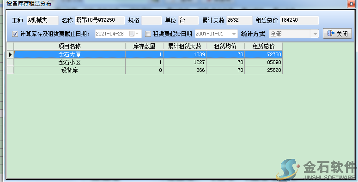
Task: Close the 设备库存租赁分布 window
Action: [x=351, y=4]
